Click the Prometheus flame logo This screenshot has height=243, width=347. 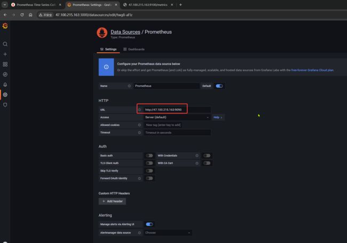pos(102,33)
